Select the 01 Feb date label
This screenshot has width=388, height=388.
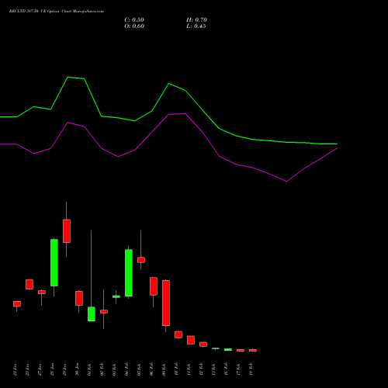point(89,369)
